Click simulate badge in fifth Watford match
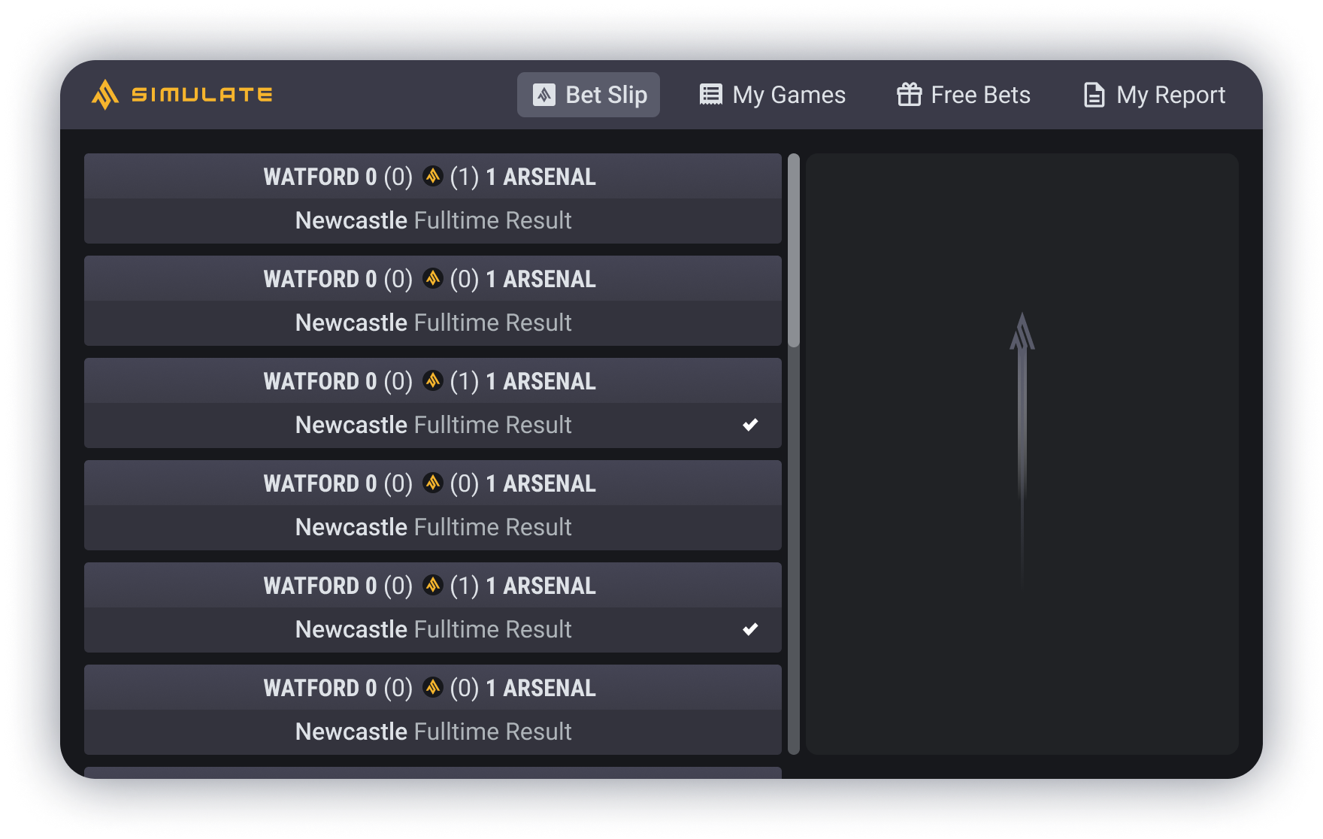This screenshot has height=839, width=1323. point(432,585)
